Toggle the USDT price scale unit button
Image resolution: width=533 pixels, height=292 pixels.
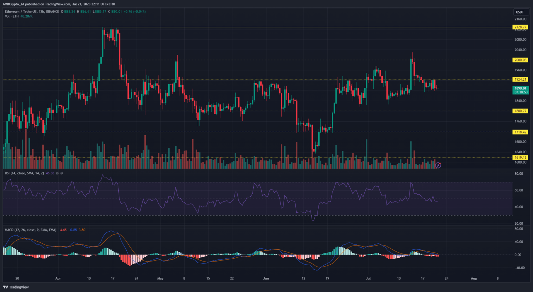pos(519,11)
